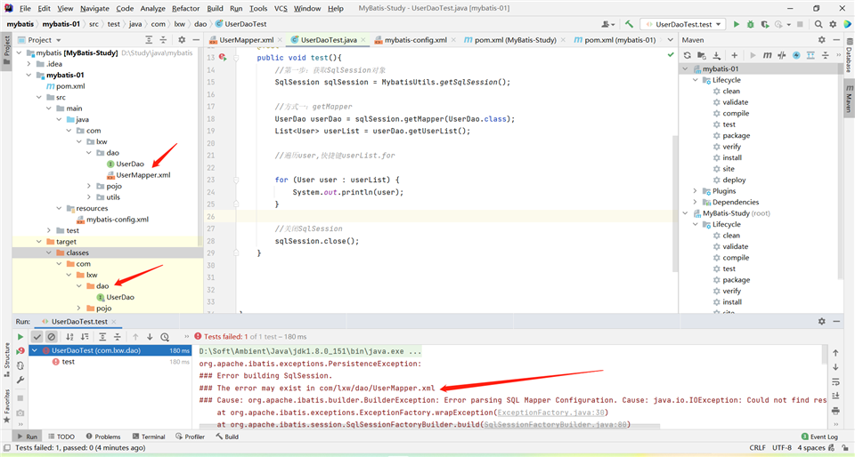855x457 pixels.
Task: Open the Problems tool window
Action: click(x=103, y=437)
